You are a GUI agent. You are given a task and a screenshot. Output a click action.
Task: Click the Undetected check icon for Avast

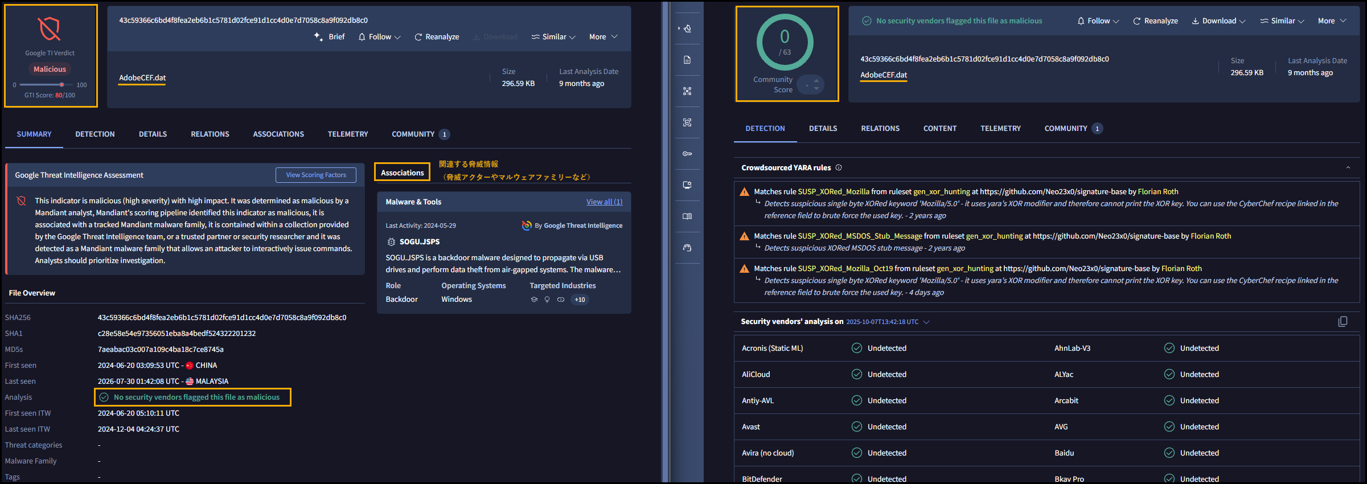(x=856, y=426)
